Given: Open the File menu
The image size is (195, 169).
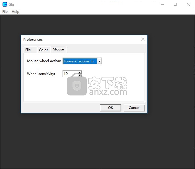Looking at the screenshot, I should click(5, 12).
